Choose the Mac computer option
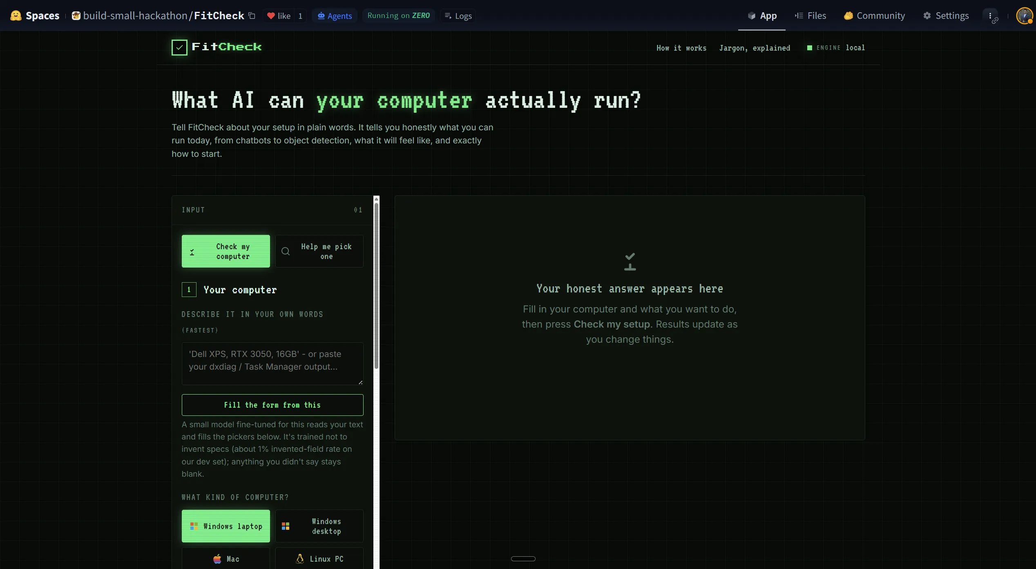Viewport: 1036px width, 569px height. coord(226,558)
